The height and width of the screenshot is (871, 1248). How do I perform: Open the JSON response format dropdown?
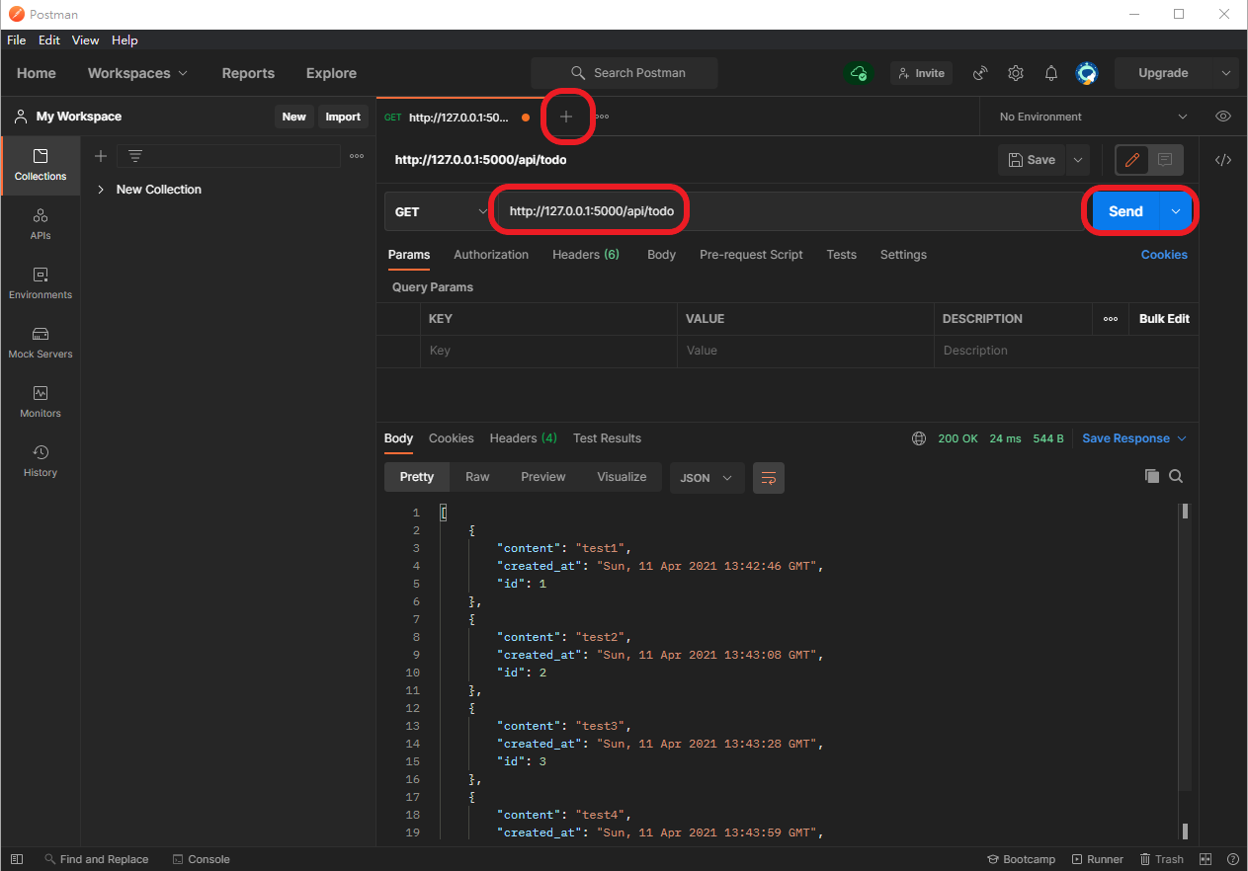pyautogui.click(x=707, y=477)
